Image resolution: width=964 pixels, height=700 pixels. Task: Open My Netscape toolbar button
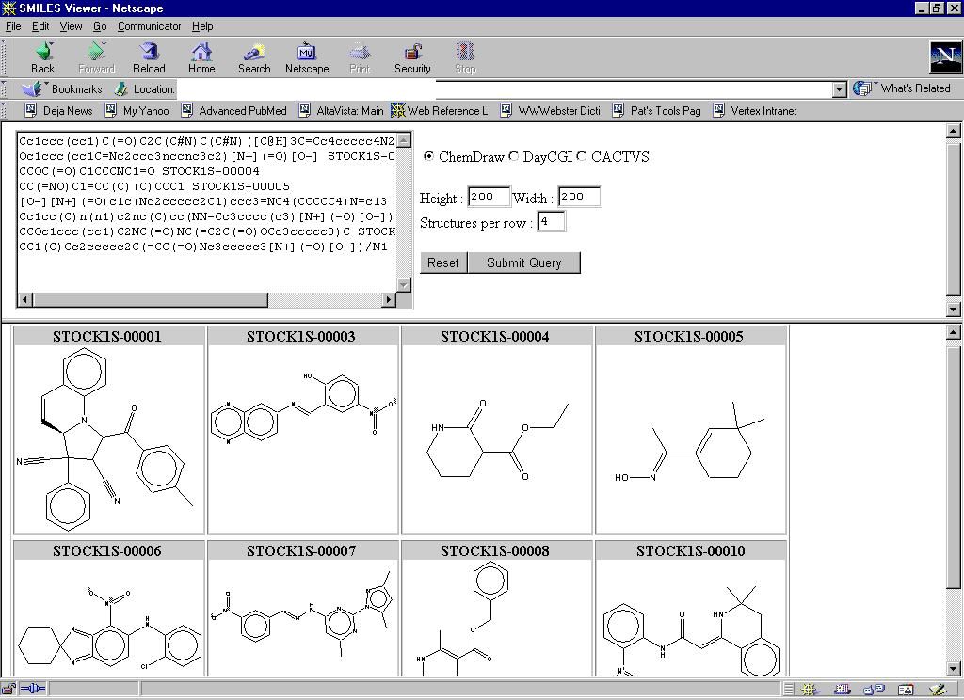[307, 57]
